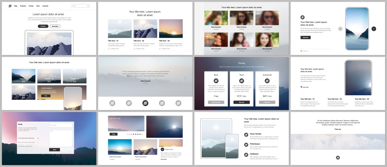The width and height of the screenshot is (387, 167).
Task: Click the Your name input field
Action: (61, 125)
